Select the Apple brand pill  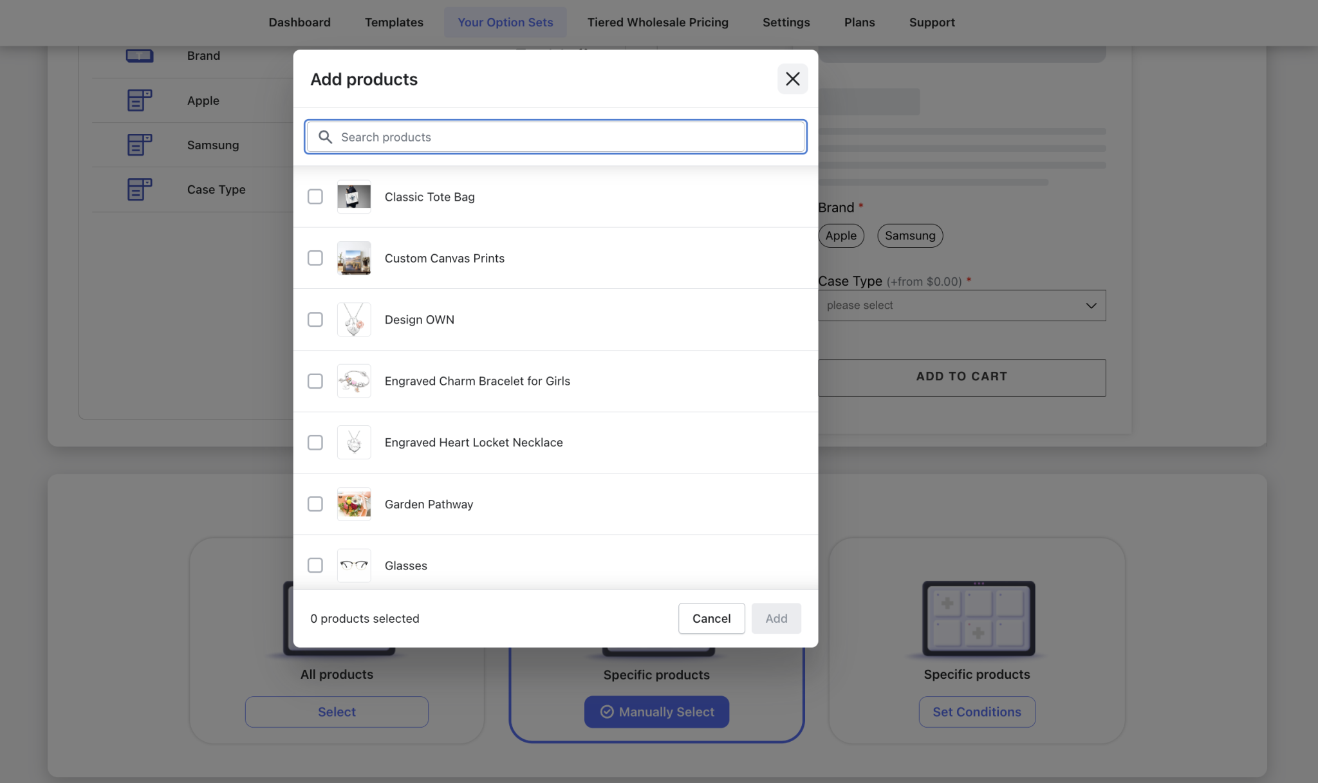[840, 235]
